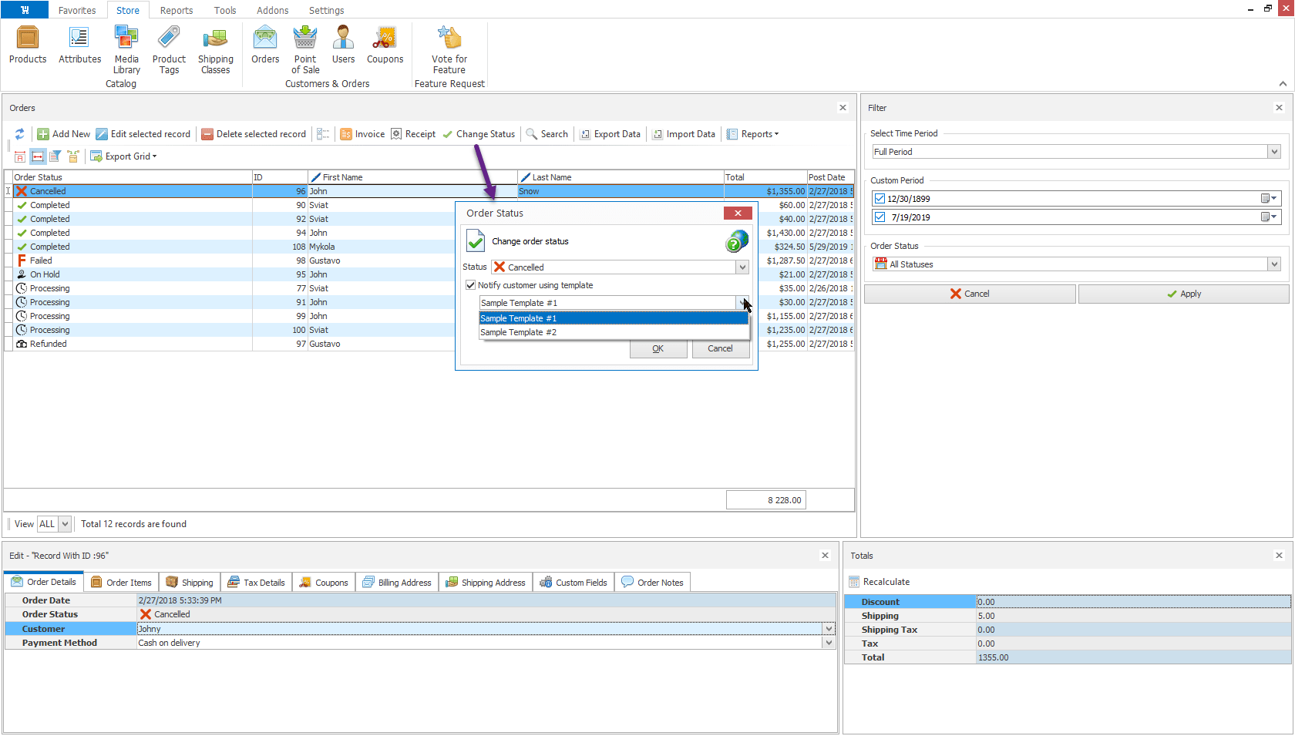Choose Sample Template #1 from list

[x=614, y=318]
